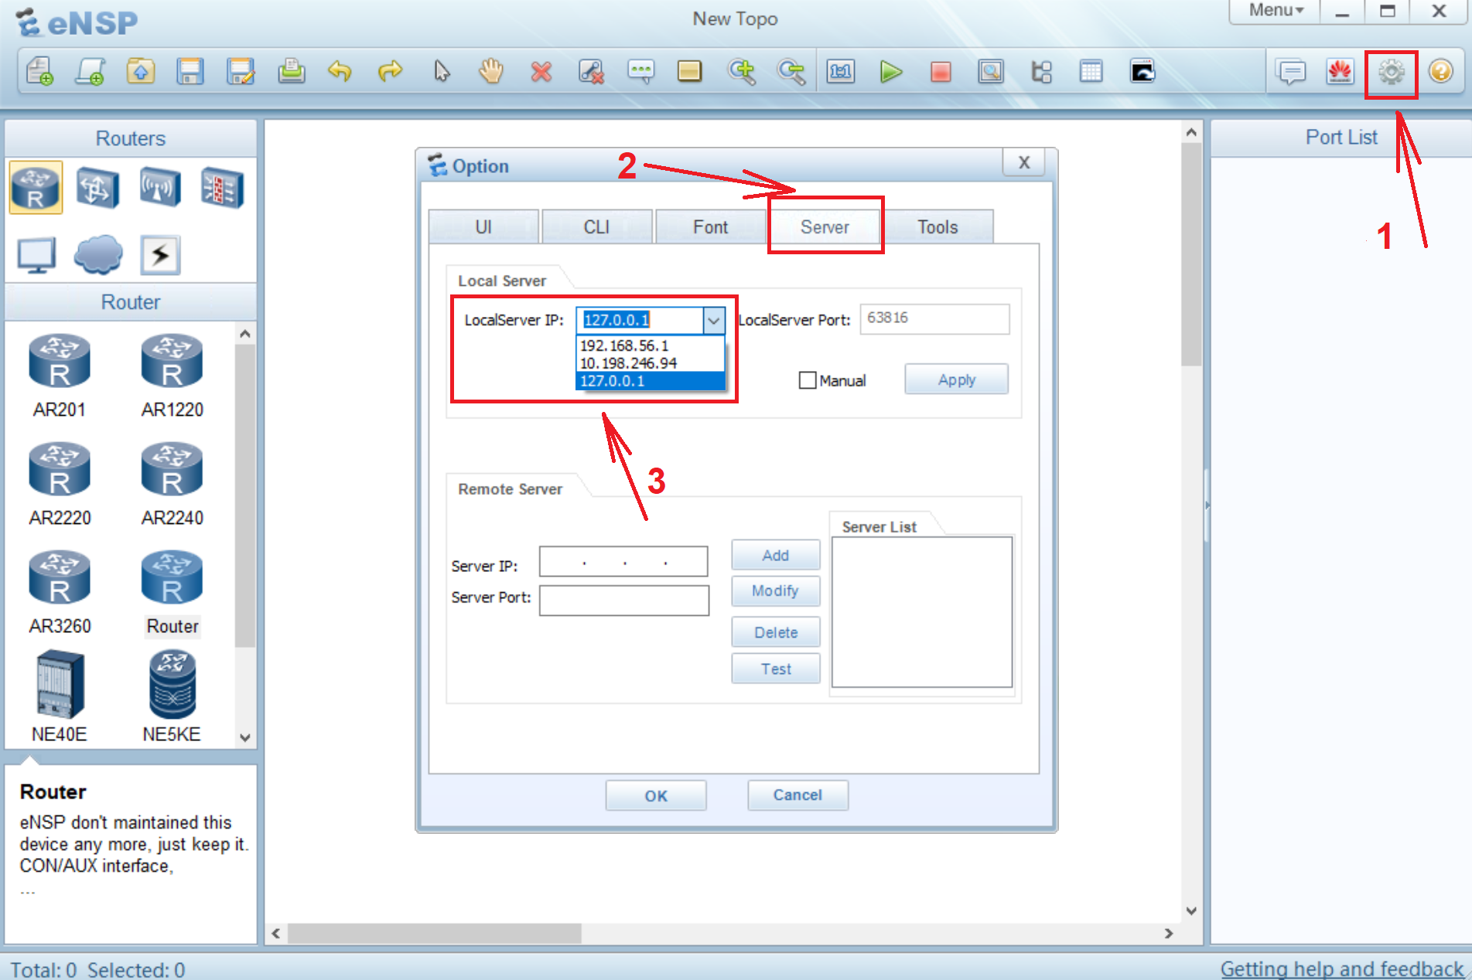Click the Server IP input field
The image size is (1472, 980).
623,562
